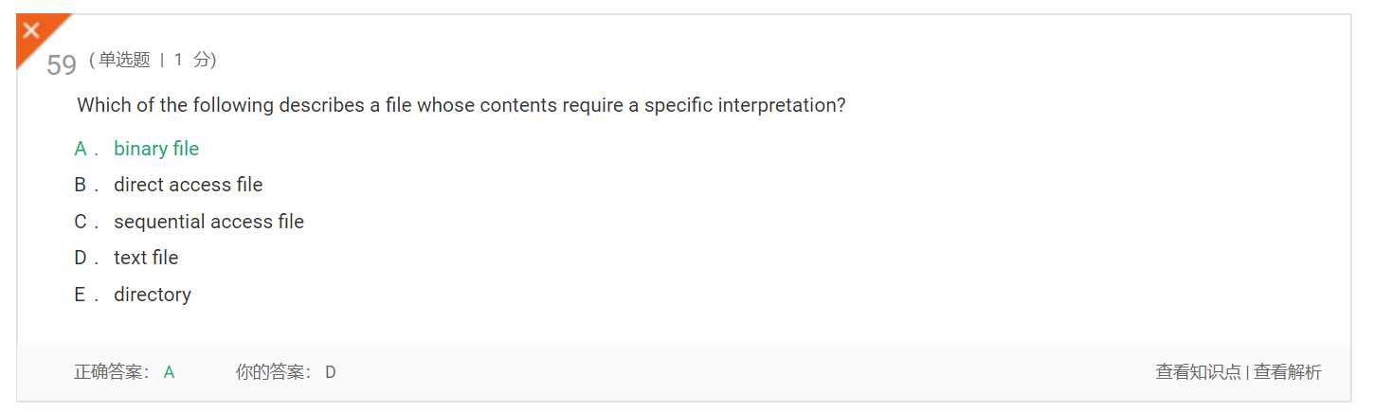Click the letter D option marker
Viewport: 1374px width, 412px height.
coord(81,258)
